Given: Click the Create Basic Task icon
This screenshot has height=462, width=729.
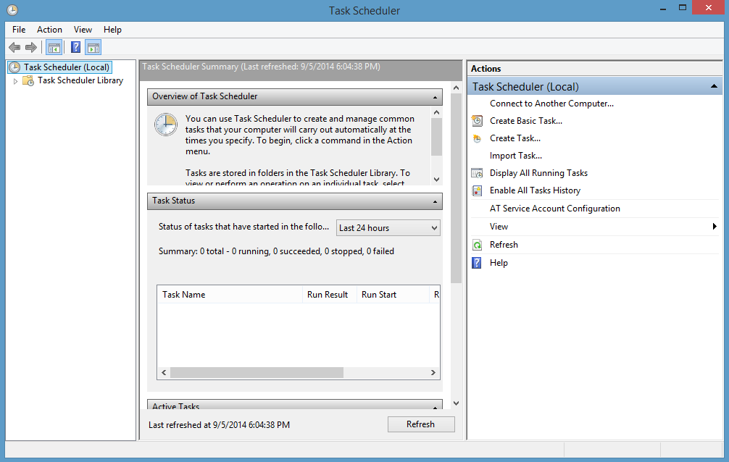Looking at the screenshot, I should (477, 121).
